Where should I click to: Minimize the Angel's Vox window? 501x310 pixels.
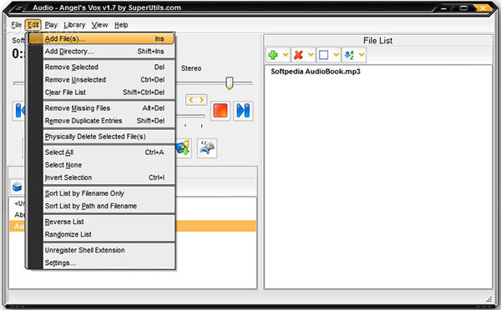tap(443, 8)
